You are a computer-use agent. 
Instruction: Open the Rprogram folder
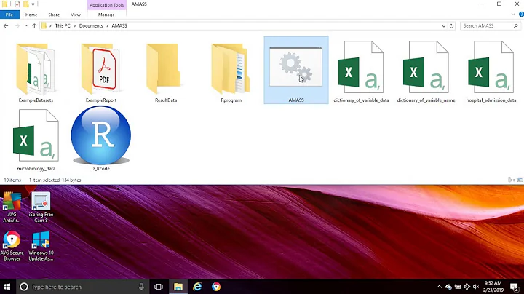coord(231,72)
